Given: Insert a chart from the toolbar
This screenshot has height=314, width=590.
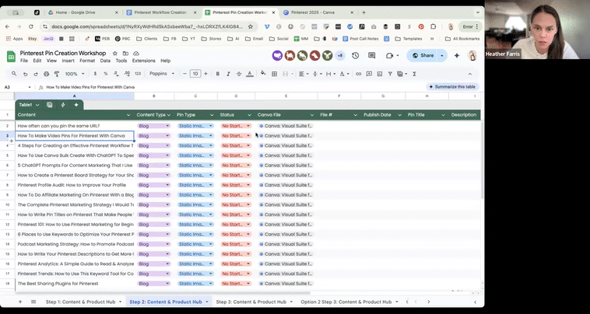Looking at the screenshot, I should 380,74.
